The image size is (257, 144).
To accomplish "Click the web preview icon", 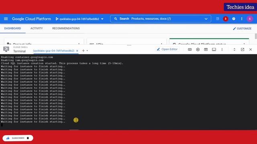I will [206, 50].
